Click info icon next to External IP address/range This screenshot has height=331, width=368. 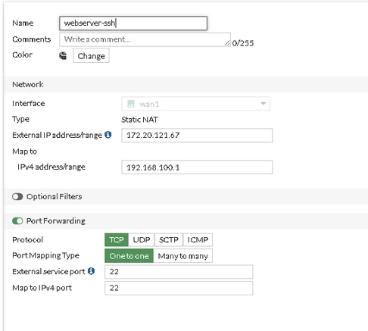point(108,135)
